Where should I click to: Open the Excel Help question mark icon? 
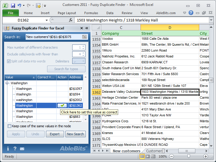[191, 13]
